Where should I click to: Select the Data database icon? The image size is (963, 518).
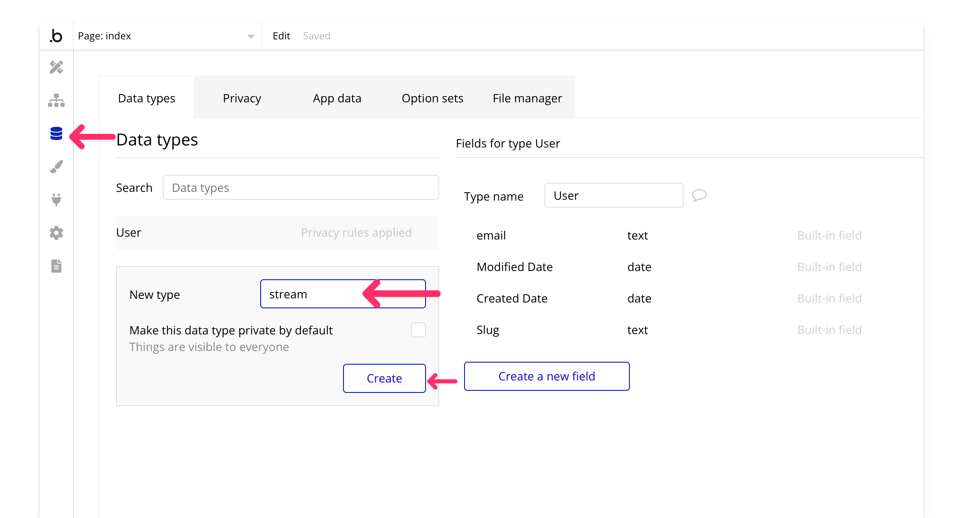[x=56, y=133]
